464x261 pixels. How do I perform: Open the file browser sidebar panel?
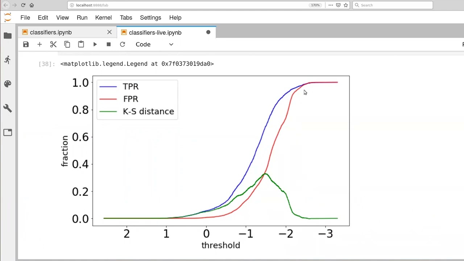pyautogui.click(x=8, y=36)
